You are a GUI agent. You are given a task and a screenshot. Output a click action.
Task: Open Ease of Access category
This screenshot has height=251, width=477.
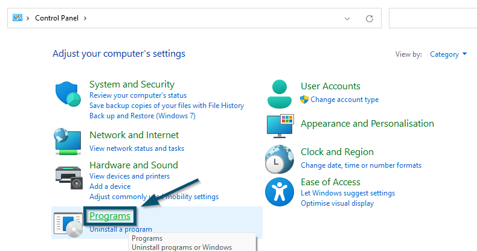pos(330,182)
